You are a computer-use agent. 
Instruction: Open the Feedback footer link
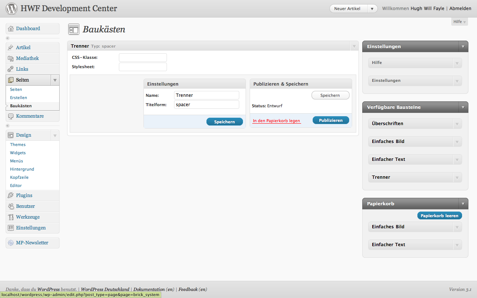(193, 289)
